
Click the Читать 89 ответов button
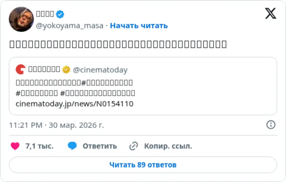pos(143,165)
